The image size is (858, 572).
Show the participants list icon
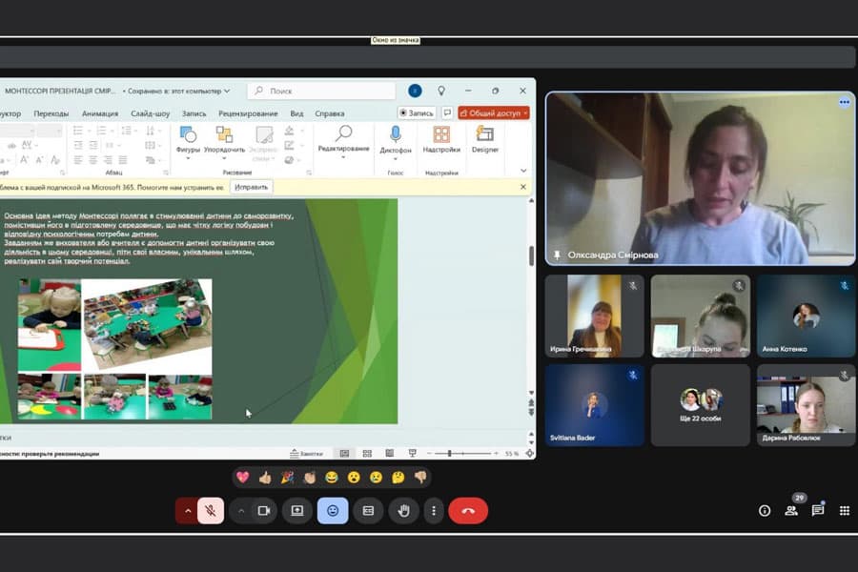click(x=791, y=511)
